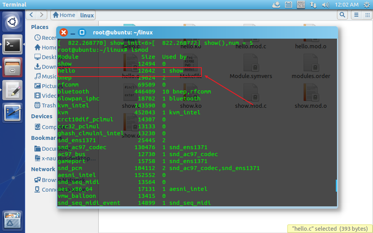Collapse the Network section

click(43, 169)
